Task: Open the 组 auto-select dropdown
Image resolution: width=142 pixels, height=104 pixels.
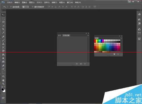Action: [x=25, y=7]
